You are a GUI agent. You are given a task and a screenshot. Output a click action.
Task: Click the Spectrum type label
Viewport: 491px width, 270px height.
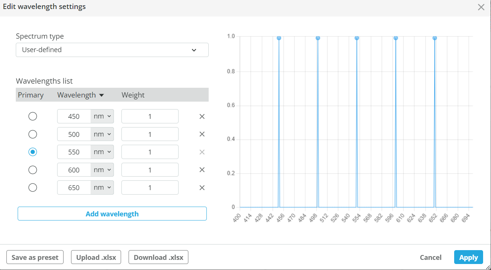[40, 36]
